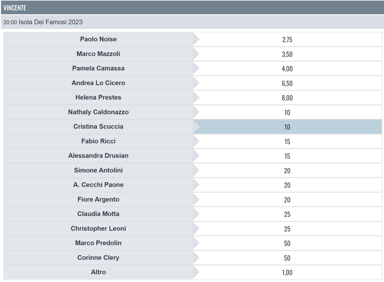Pick Pamela Camassa at odds 4,00

[x=287, y=69]
